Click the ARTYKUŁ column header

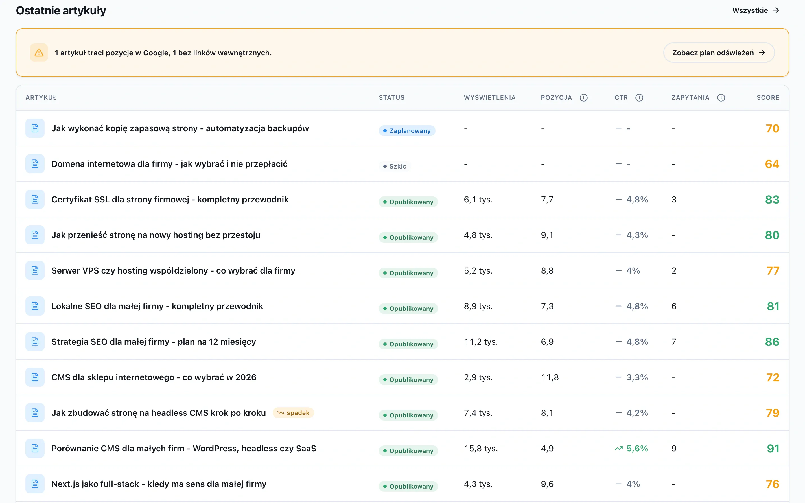(x=41, y=97)
